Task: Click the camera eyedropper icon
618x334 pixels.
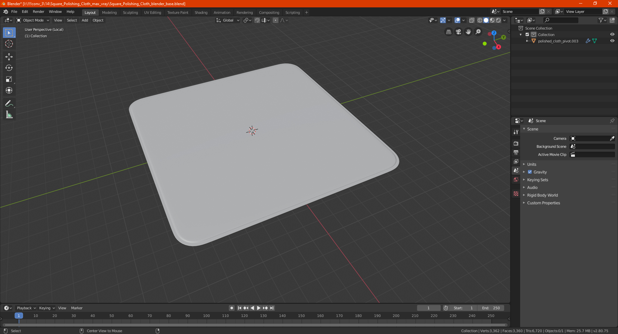Action: pos(612,138)
